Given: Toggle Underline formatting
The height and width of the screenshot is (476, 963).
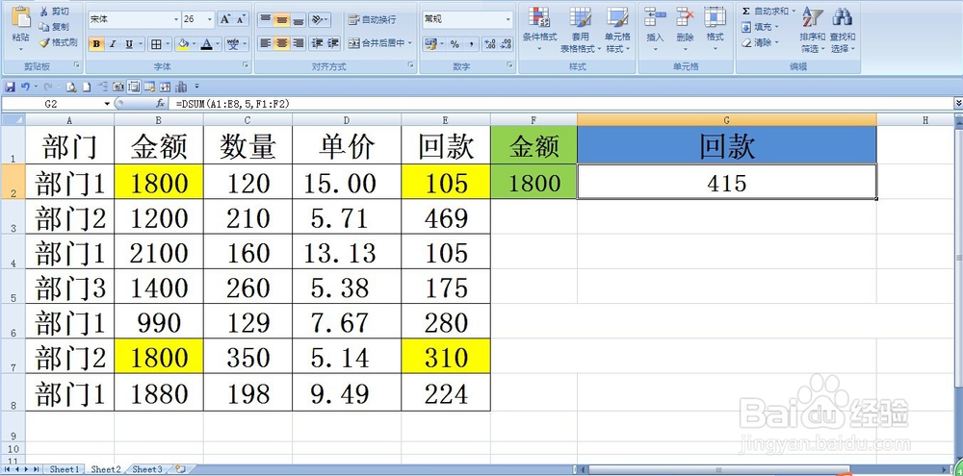Looking at the screenshot, I should (128, 44).
